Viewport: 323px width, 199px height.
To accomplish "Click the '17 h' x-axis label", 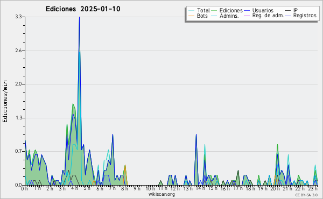I will (238, 188).
